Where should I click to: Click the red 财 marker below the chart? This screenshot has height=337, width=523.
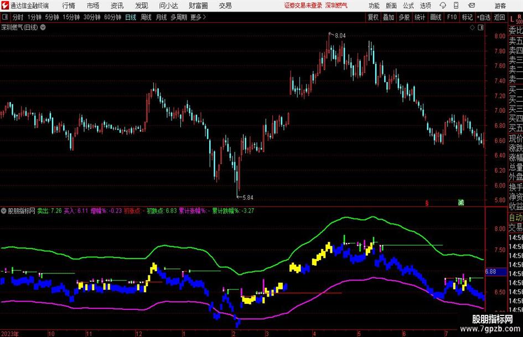(427, 203)
